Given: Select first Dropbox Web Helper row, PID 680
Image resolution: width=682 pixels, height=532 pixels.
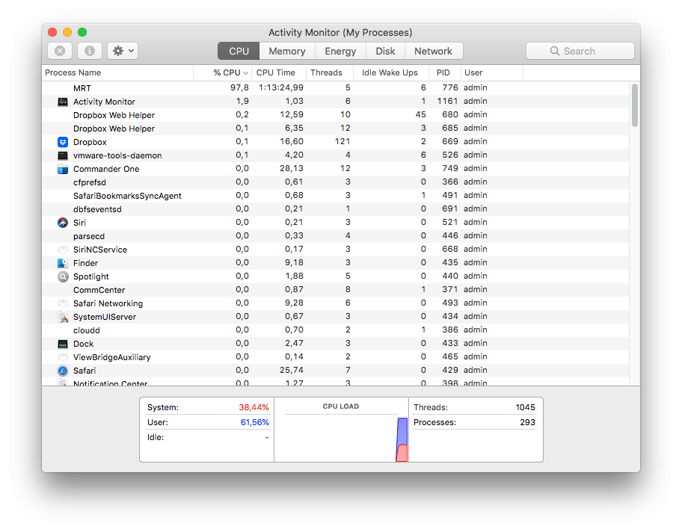Looking at the screenshot, I should click(336, 115).
